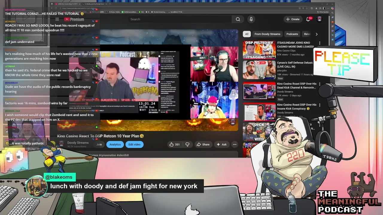The image size is (383, 215).
Task: Open Cyraxx's Self Defense live thumbnail
Action: [x=259, y=70]
